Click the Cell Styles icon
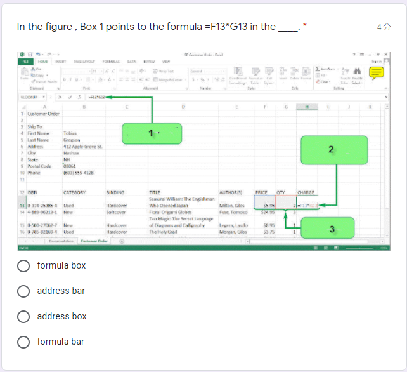407x372 pixels. pos(269,71)
